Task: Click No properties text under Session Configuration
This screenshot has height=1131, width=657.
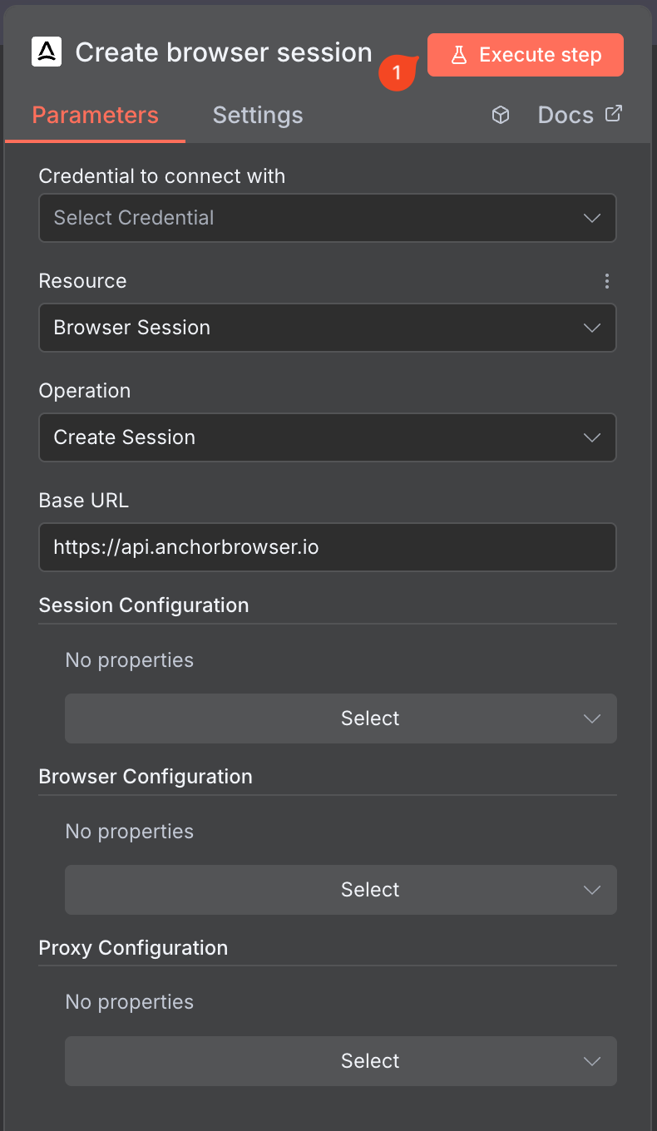Action: [130, 660]
